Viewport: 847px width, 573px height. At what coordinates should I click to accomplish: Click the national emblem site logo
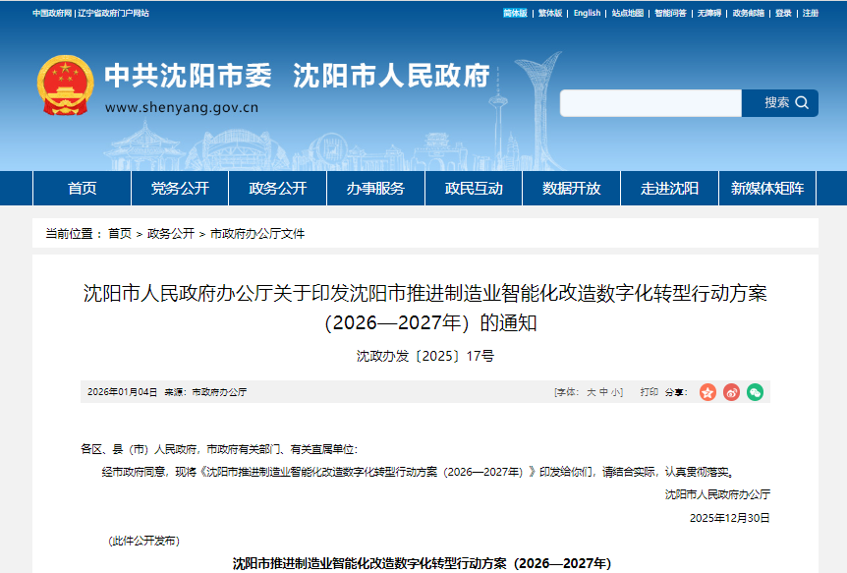pos(65,84)
